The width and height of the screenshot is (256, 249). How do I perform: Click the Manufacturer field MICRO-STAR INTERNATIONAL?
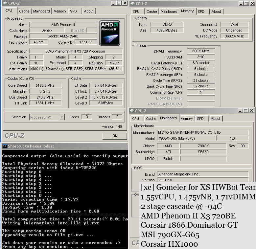coord(203,132)
